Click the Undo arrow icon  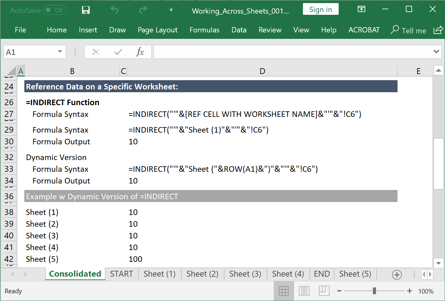point(114,10)
